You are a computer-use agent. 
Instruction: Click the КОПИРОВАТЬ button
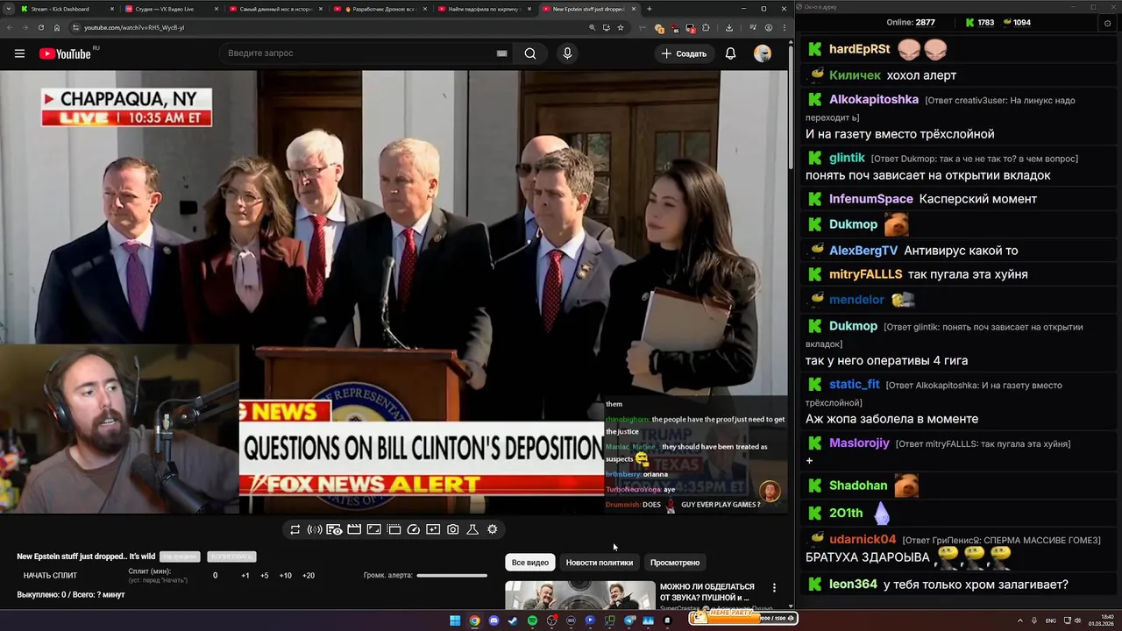pyautogui.click(x=231, y=557)
